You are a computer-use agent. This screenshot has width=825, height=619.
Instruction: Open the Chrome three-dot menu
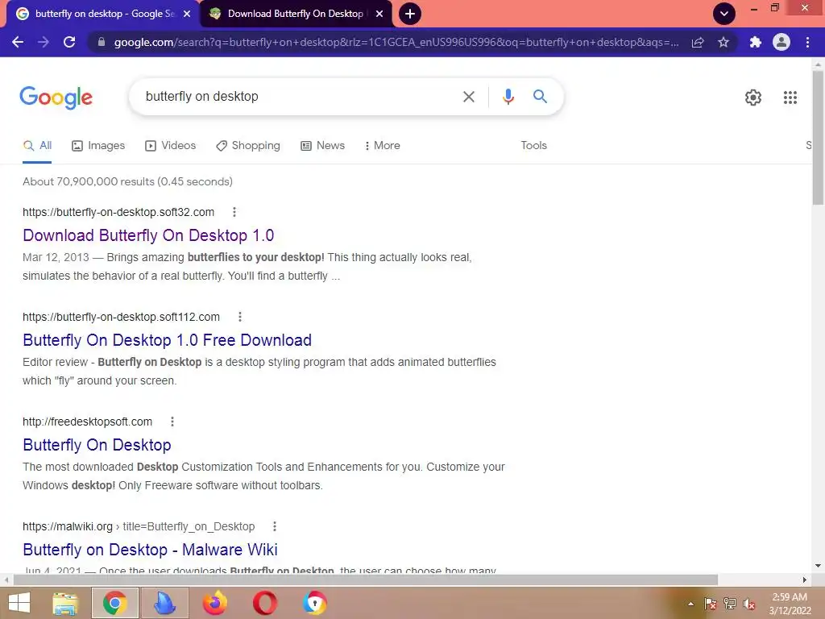click(807, 42)
